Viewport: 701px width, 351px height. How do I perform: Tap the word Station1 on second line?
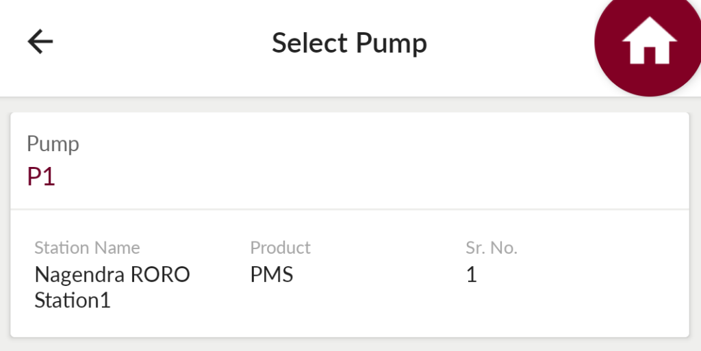coord(73,300)
